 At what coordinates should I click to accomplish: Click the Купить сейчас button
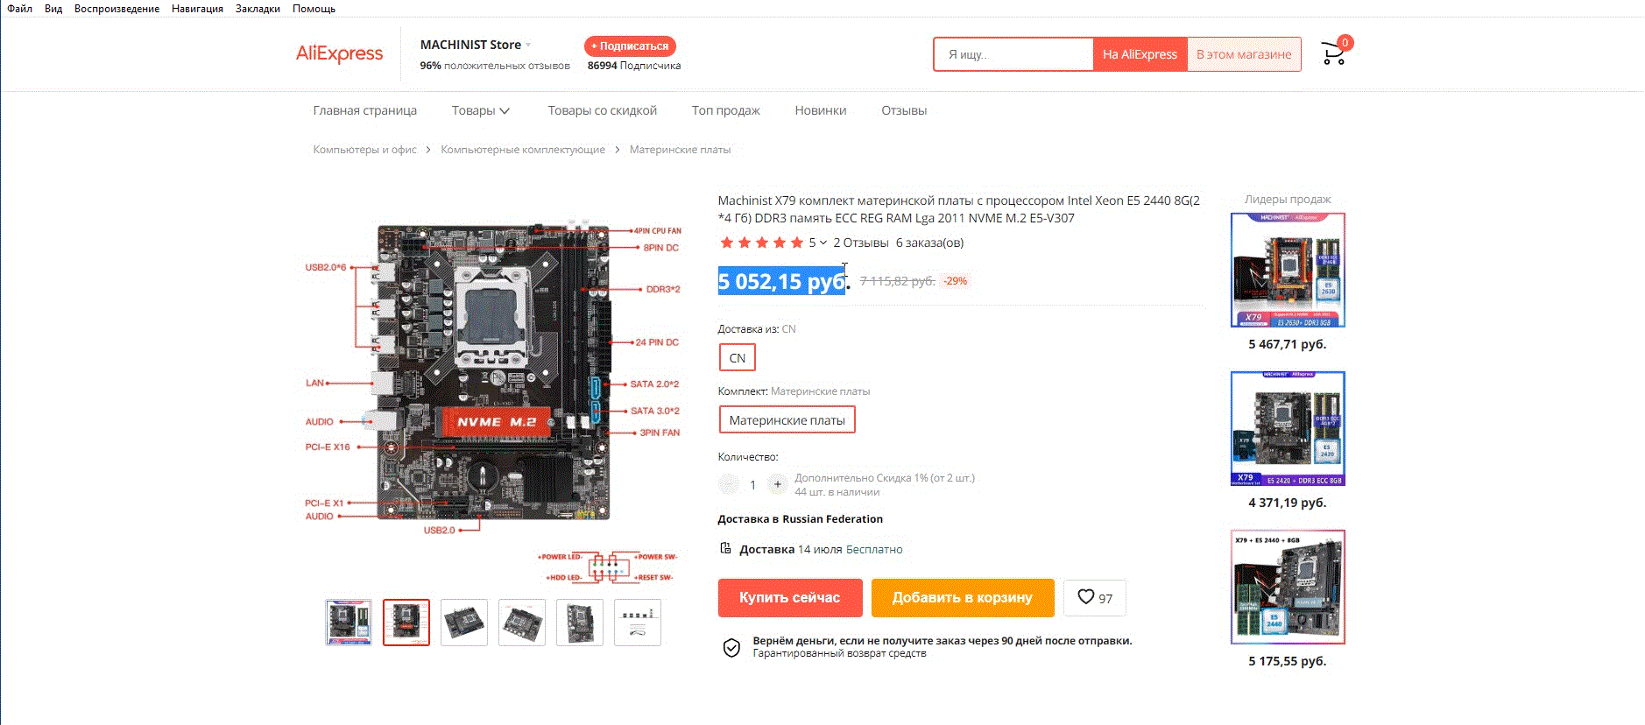pos(790,598)
